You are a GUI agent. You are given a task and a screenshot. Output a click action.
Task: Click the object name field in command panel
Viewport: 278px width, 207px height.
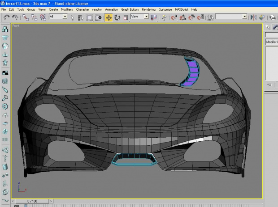click(271, 34)
